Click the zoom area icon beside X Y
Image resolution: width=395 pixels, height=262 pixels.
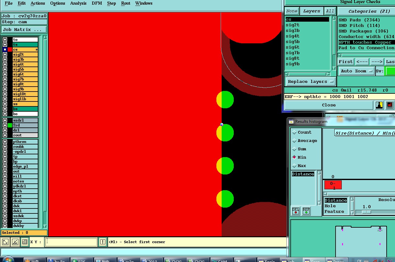(5, 242)
